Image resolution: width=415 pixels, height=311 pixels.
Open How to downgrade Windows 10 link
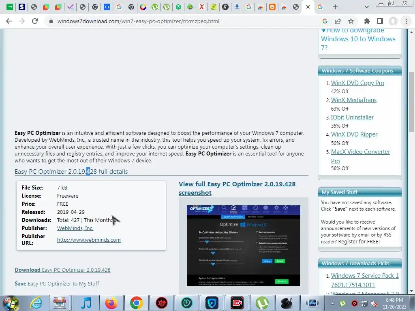tap(358, 39)
